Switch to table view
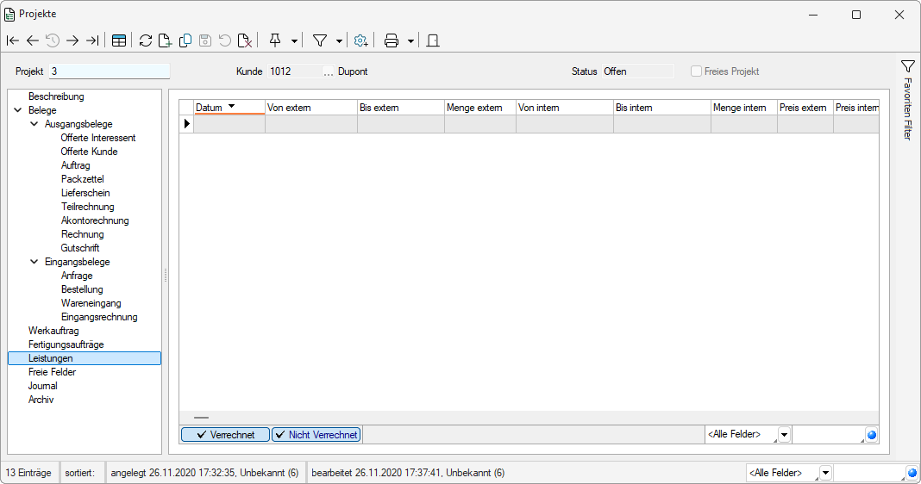The width and height of the screenshot is (921, 484). 119,40
